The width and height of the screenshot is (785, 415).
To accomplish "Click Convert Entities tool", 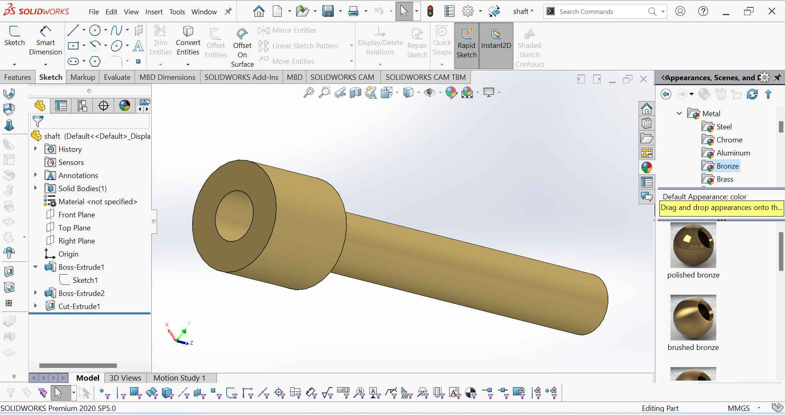I will [188, 41].
